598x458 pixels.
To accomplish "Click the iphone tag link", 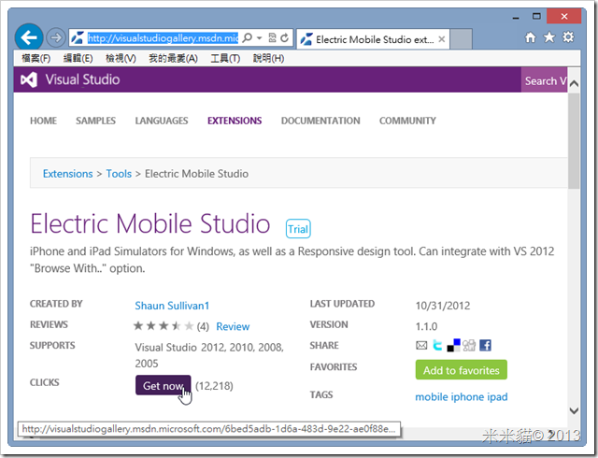I will [467, 397].
